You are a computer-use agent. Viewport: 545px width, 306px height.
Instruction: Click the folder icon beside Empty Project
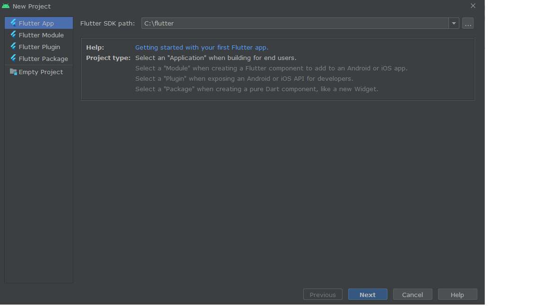tap(13, 72)
